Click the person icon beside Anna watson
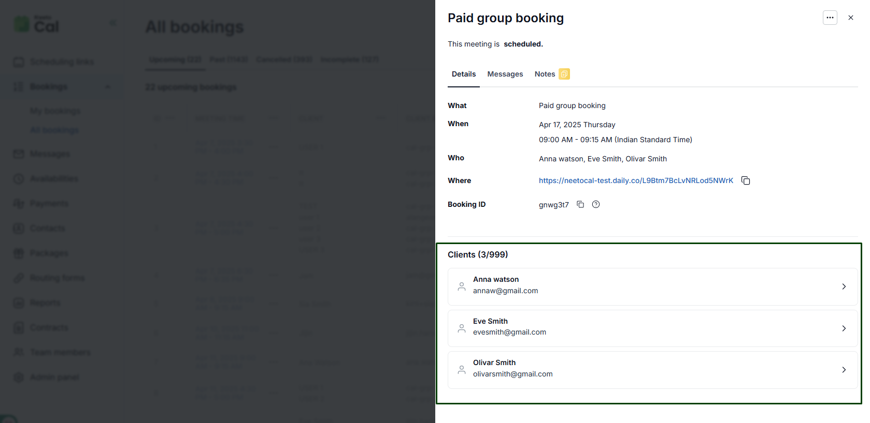The width and height of the screenshot is (870, 423). (x=462, y=286)
